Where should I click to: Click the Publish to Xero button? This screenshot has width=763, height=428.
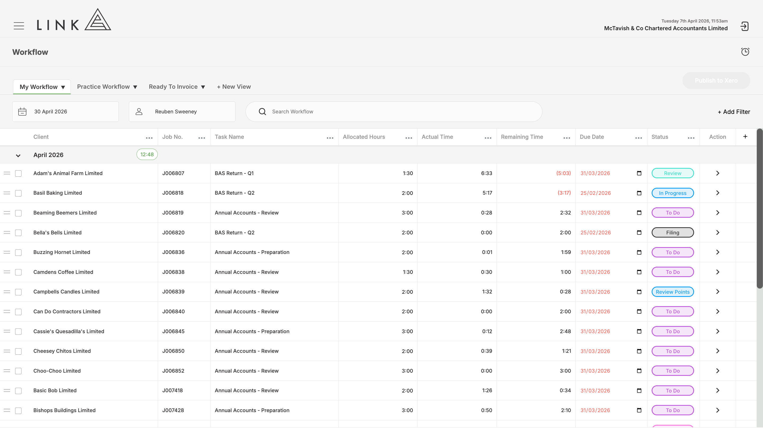coord(716,81)
